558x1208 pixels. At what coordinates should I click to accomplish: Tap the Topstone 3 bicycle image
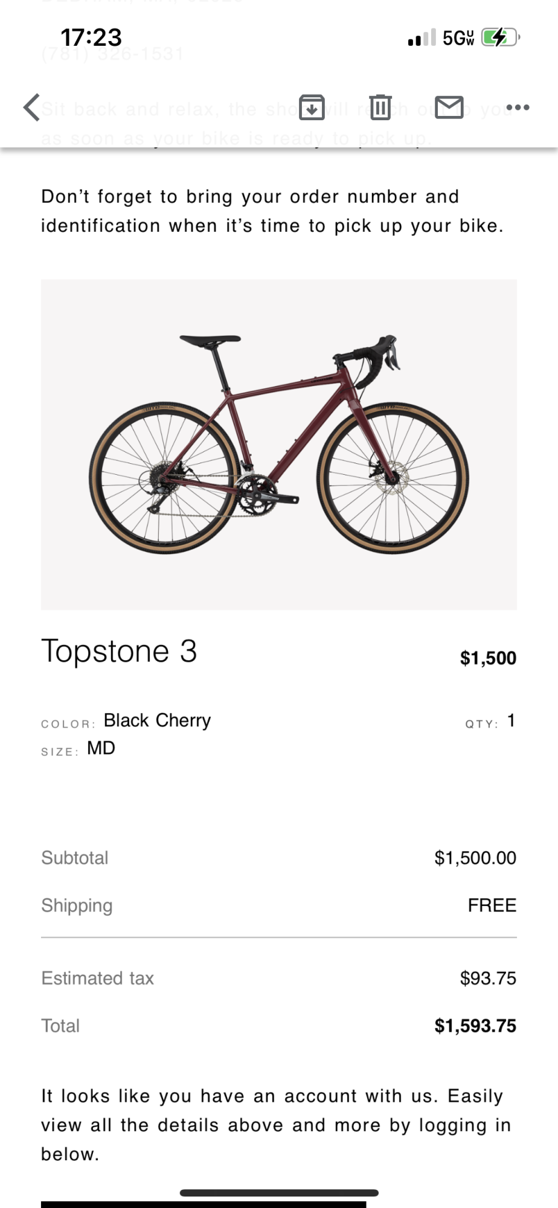278,443
